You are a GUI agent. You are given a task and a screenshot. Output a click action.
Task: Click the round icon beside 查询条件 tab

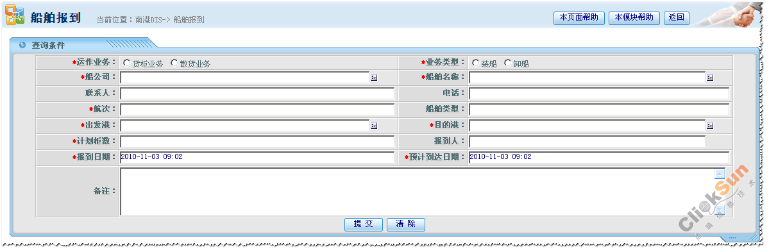tap(22, 45)
